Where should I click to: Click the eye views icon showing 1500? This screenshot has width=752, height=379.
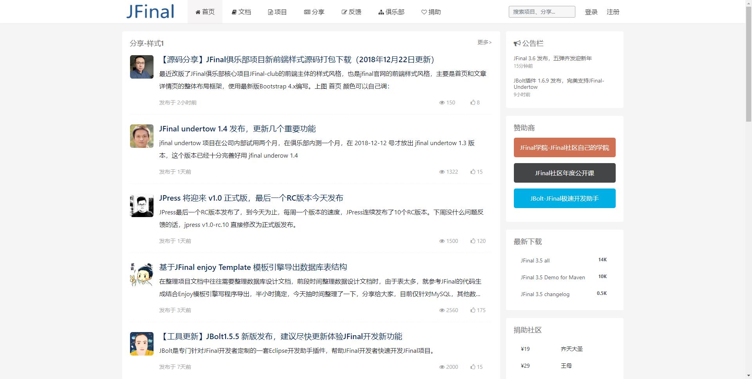coord(442,241)
